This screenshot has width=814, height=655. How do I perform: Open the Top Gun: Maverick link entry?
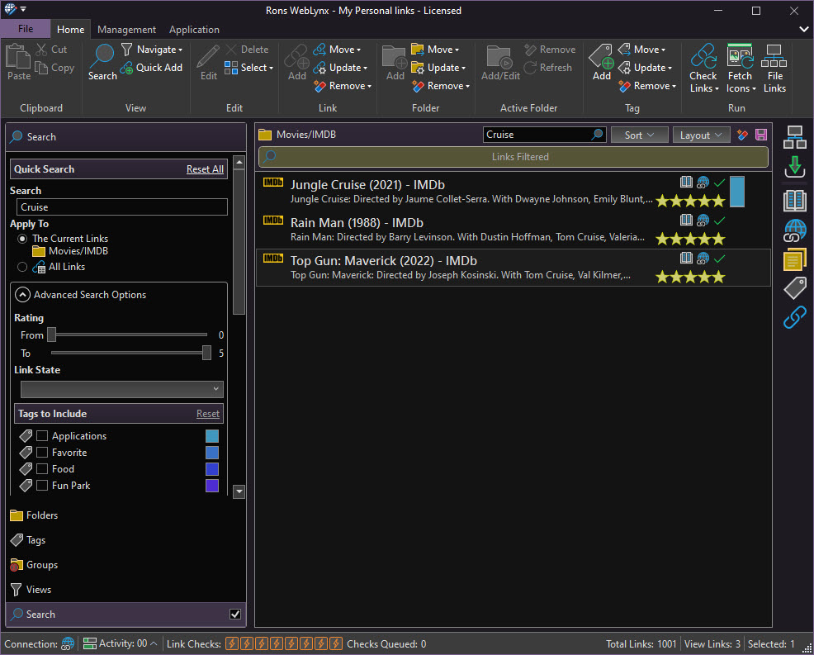[x=367, y=261]
